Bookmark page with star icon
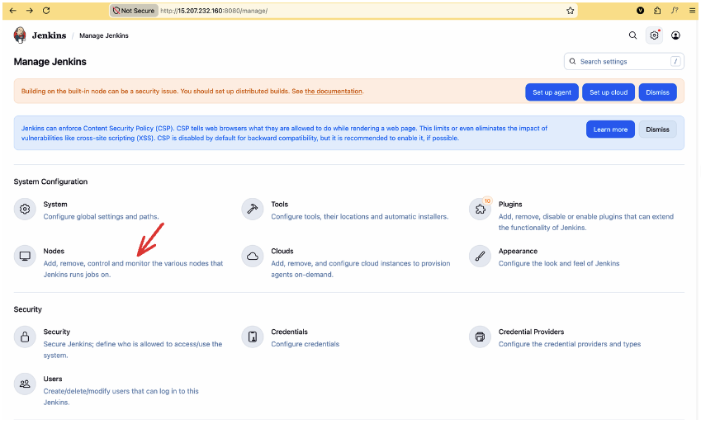This screenshot has height=424, width=701. [x=570, y=11]
